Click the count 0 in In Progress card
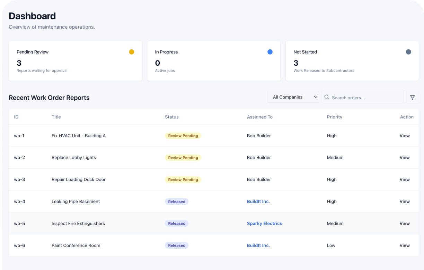 click(x=158, y=63)
